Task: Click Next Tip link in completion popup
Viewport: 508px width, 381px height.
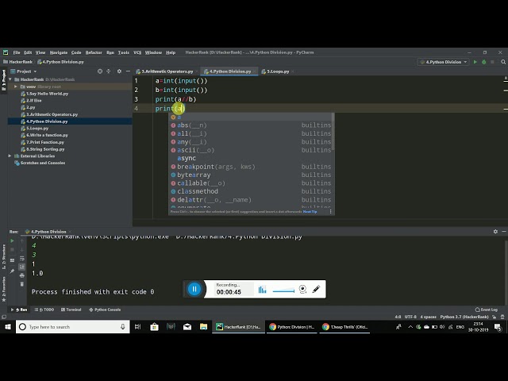Action: coord(310,212)
